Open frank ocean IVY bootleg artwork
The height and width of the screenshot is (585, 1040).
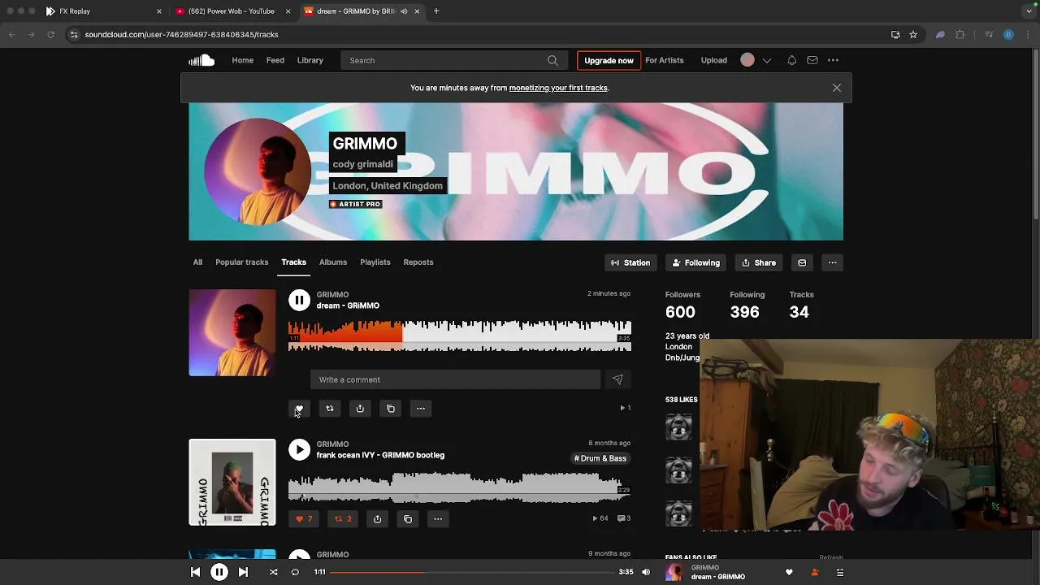coord(232,483)
